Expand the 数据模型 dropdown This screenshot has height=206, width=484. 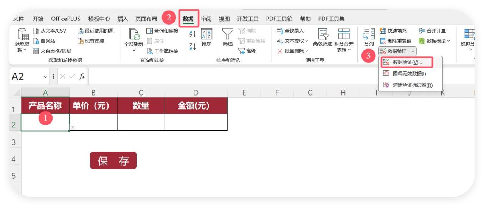click(448, 41)
